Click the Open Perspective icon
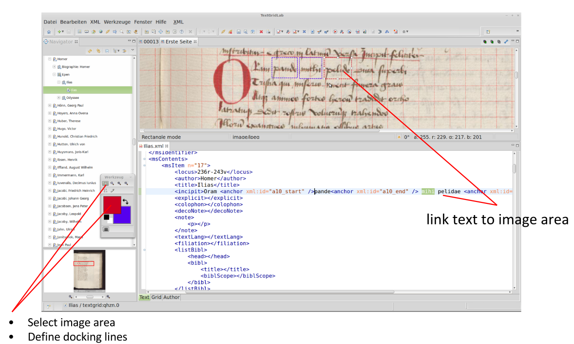This screenshot has height=344, width=574. click(x=488, y=32)
